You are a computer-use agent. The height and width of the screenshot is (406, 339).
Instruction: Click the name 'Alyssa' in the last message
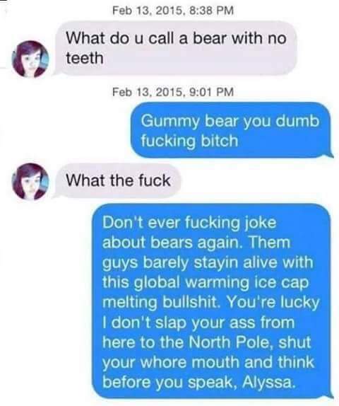click(268, 382)
